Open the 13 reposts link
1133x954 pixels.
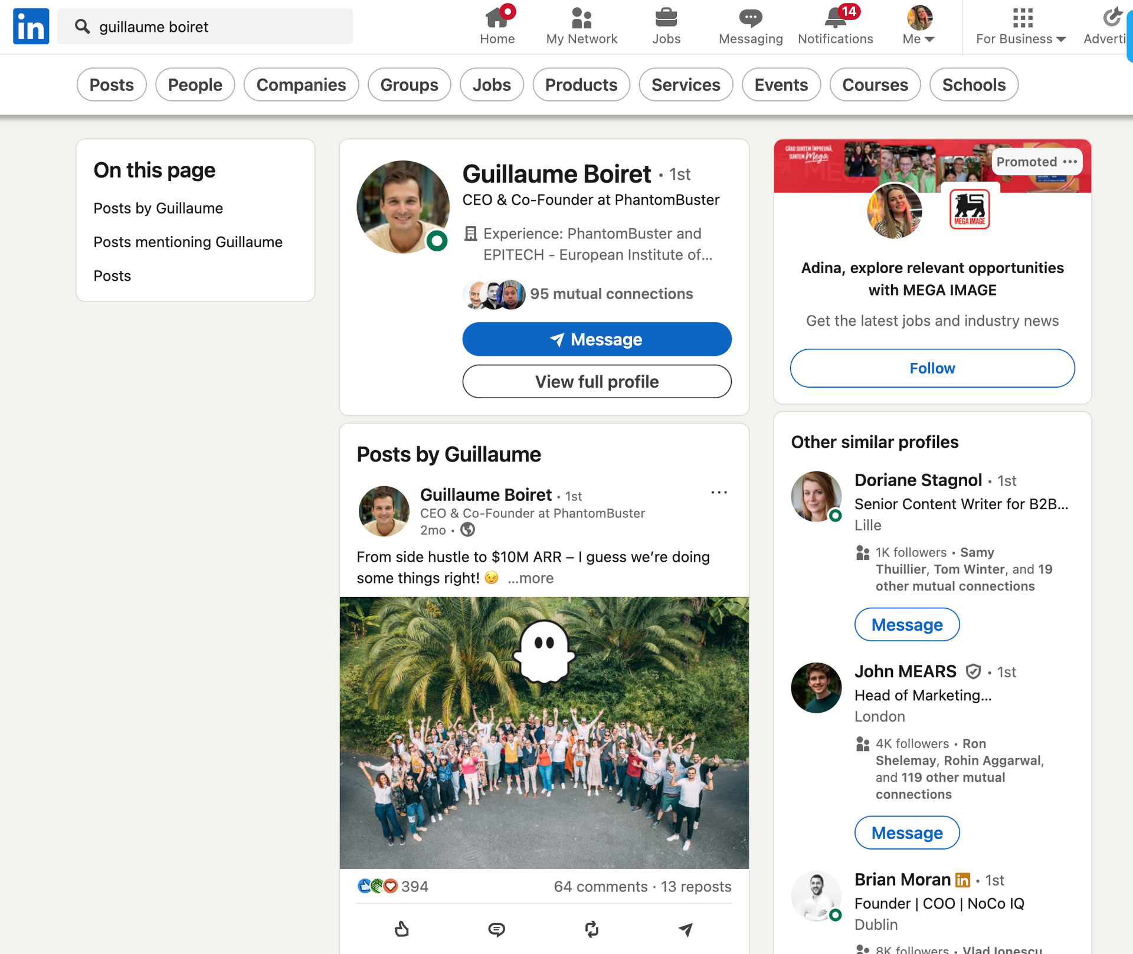[x=696, y=887]
